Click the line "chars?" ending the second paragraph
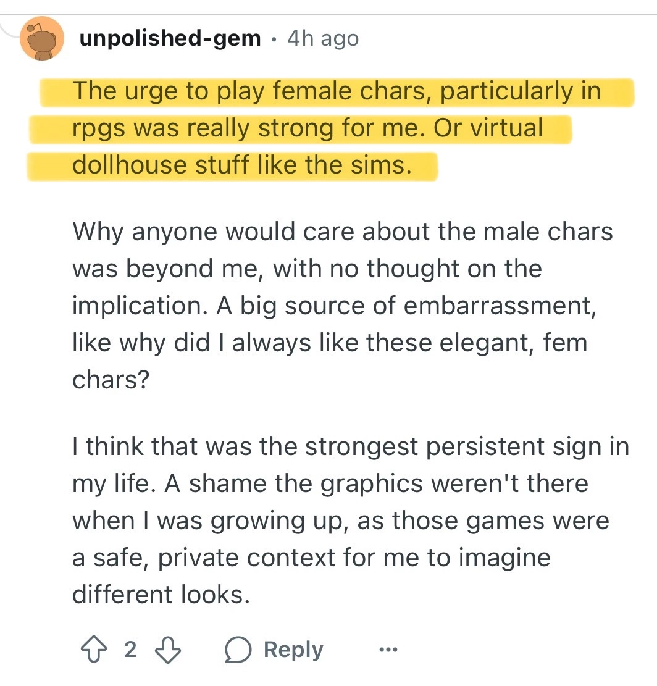Screen dimensions: 657x686 click(111, 380)
